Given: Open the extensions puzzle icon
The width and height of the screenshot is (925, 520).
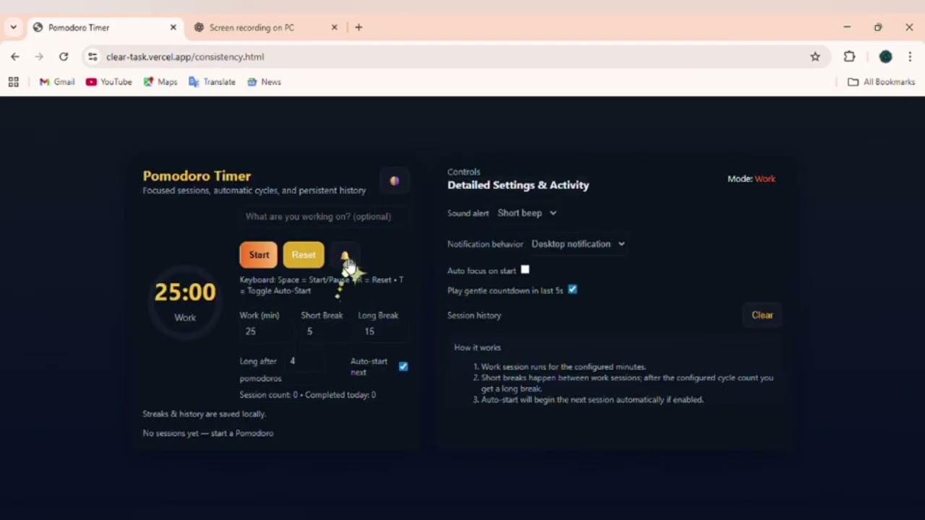Looking at the screenshot, I should (x=849, y=56).
